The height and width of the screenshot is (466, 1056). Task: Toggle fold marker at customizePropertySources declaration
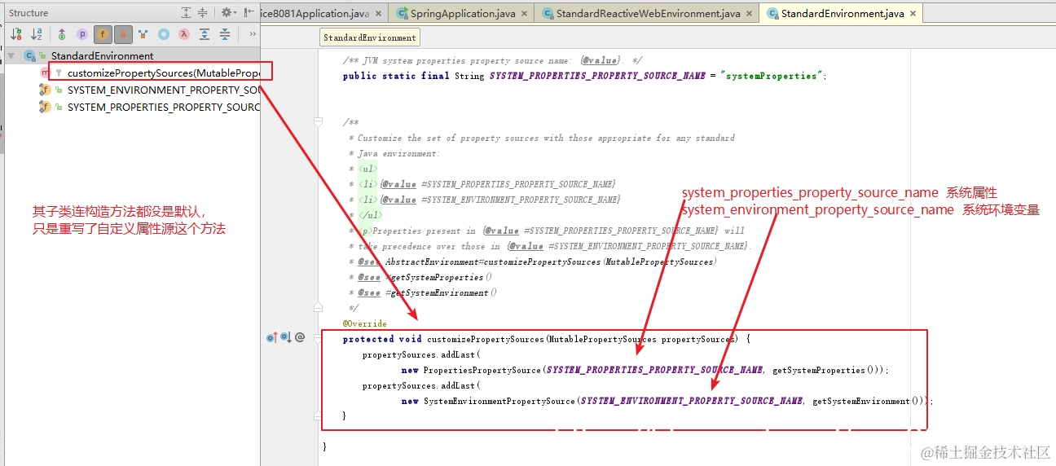(x=319, y=339)
